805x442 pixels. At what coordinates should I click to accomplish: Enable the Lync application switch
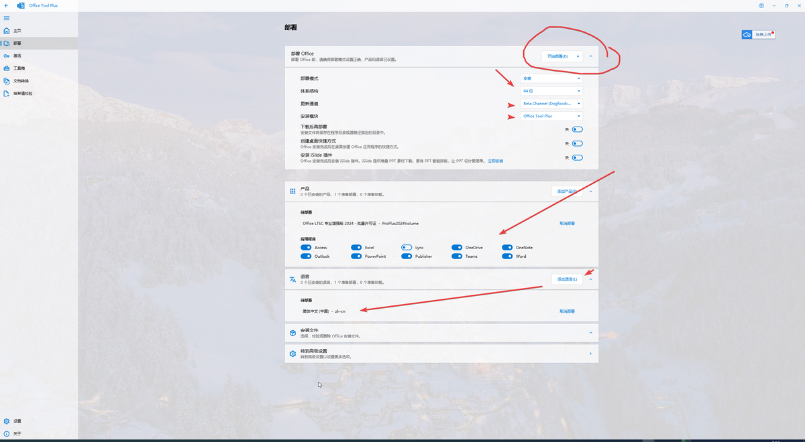(x=407, y=248)
